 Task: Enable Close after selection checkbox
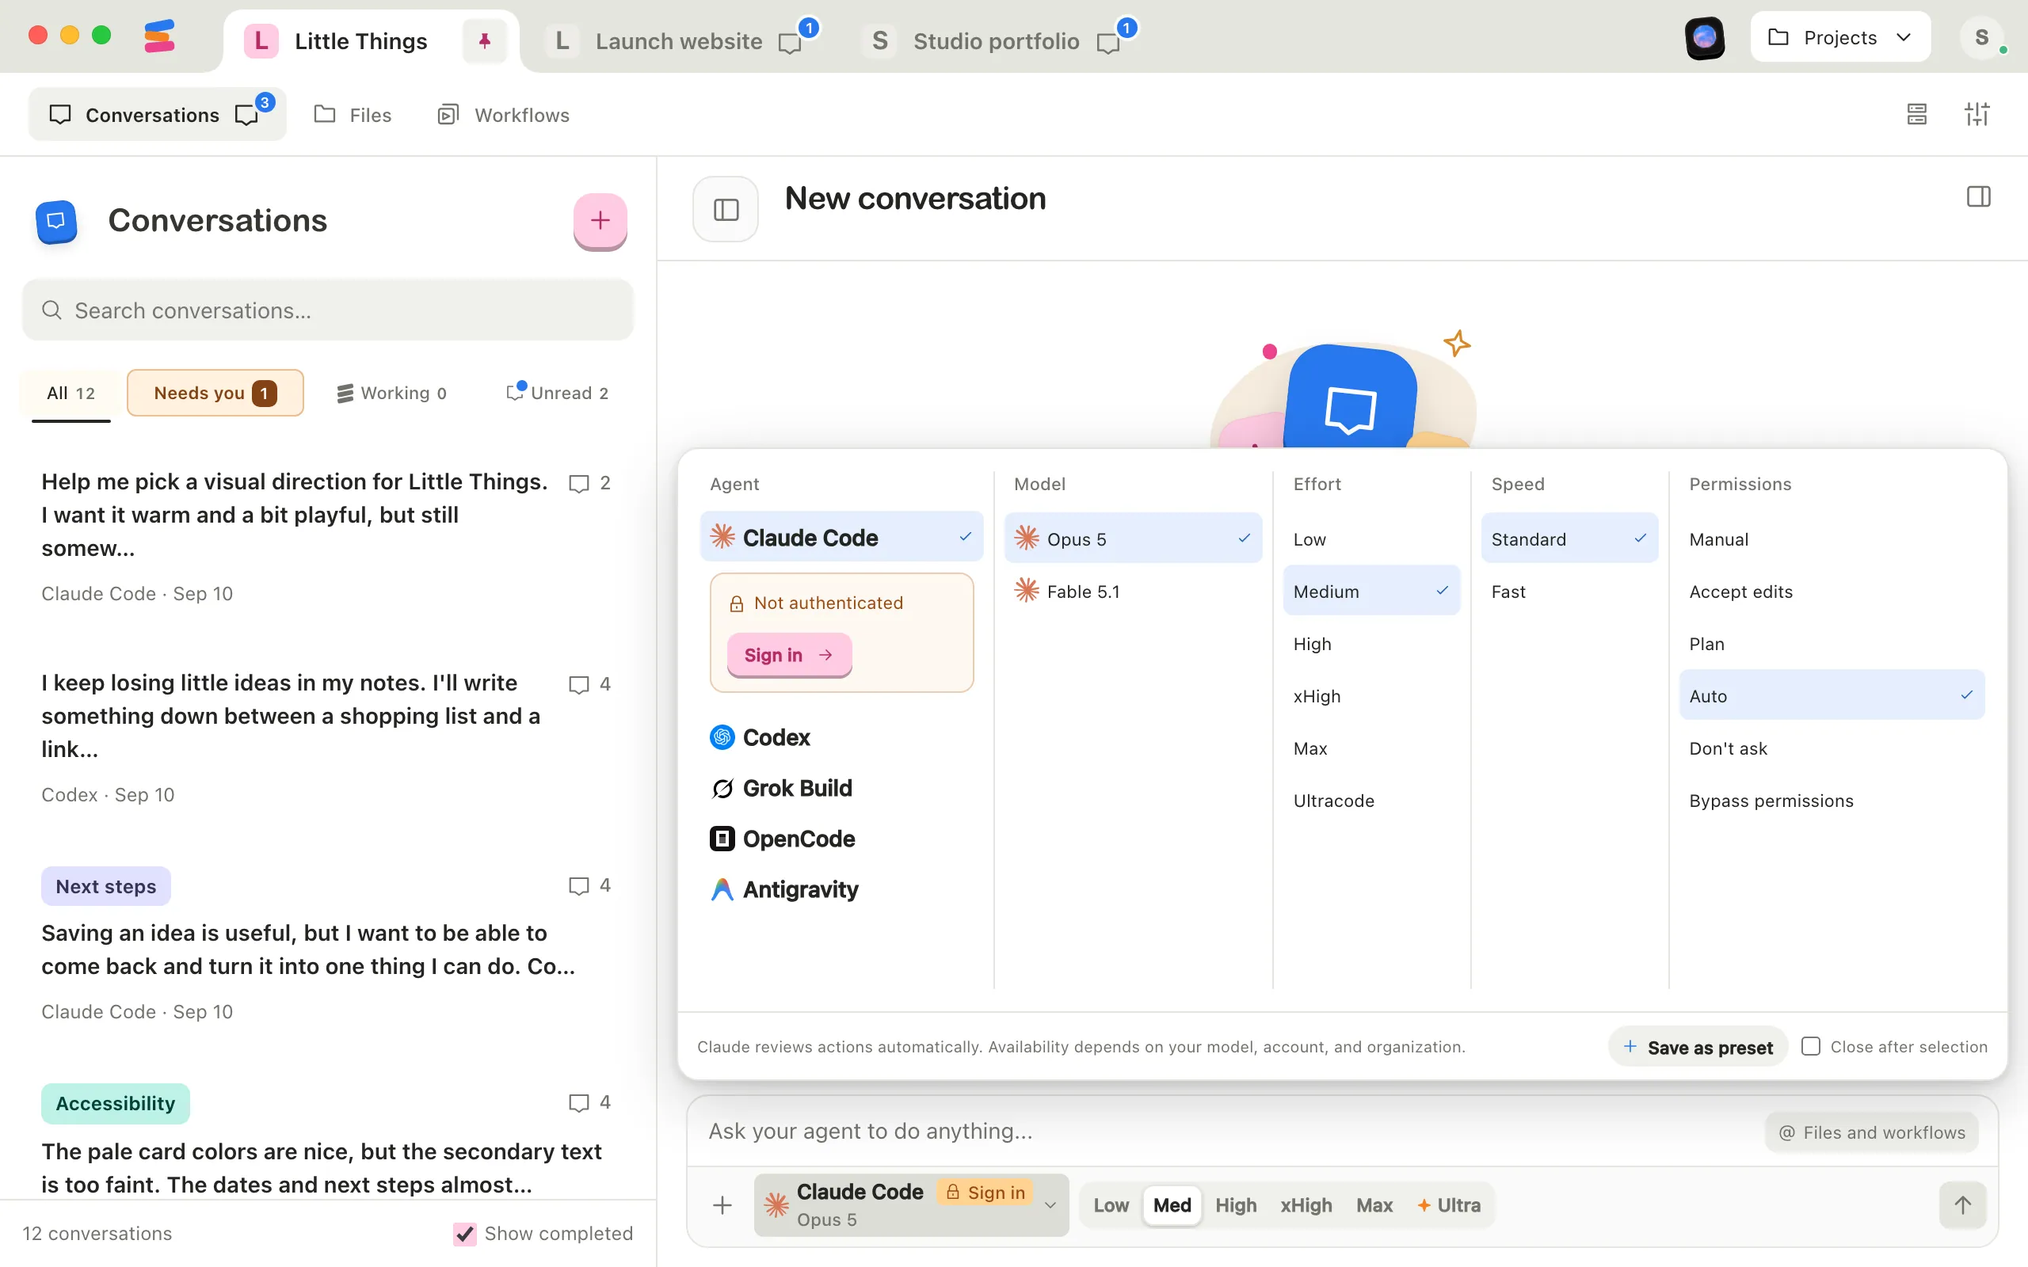click(x=1811, y=1047)
